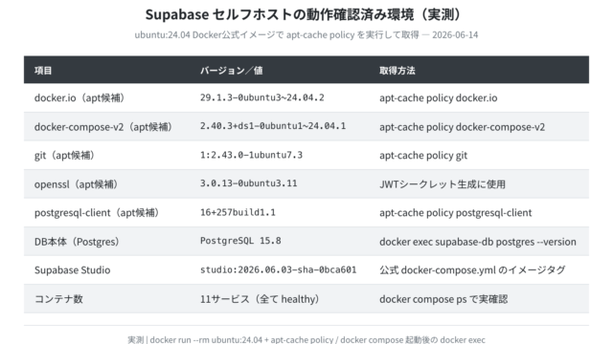Select the docker-compose-v2（apt候補）cell
The height and width of the screenshot is (344, 613).
pyautogui.click(x=103, y=127)
